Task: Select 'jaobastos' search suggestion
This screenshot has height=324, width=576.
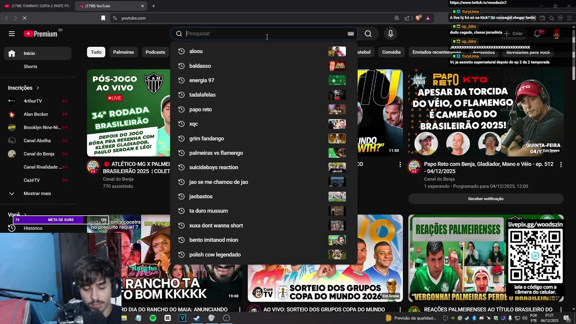Action: (264, 197)
